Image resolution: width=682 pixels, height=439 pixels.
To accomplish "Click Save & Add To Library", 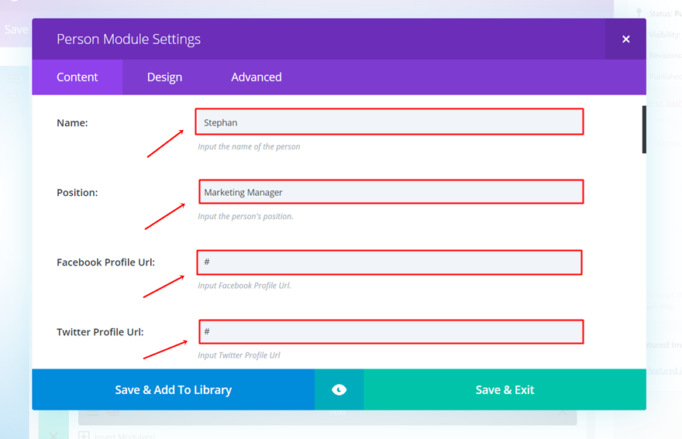I will 173,389.
